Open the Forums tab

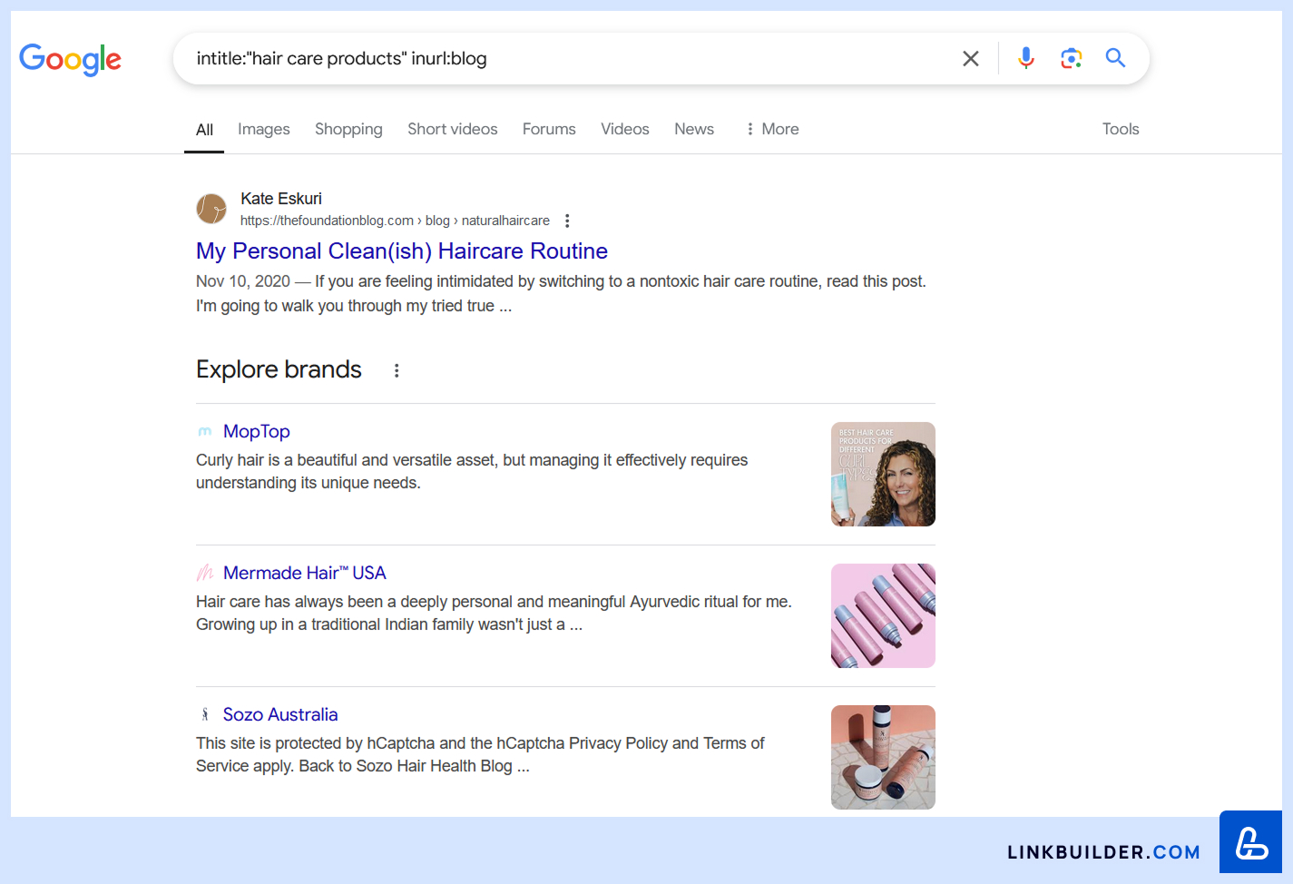click(x=549, y=129)
